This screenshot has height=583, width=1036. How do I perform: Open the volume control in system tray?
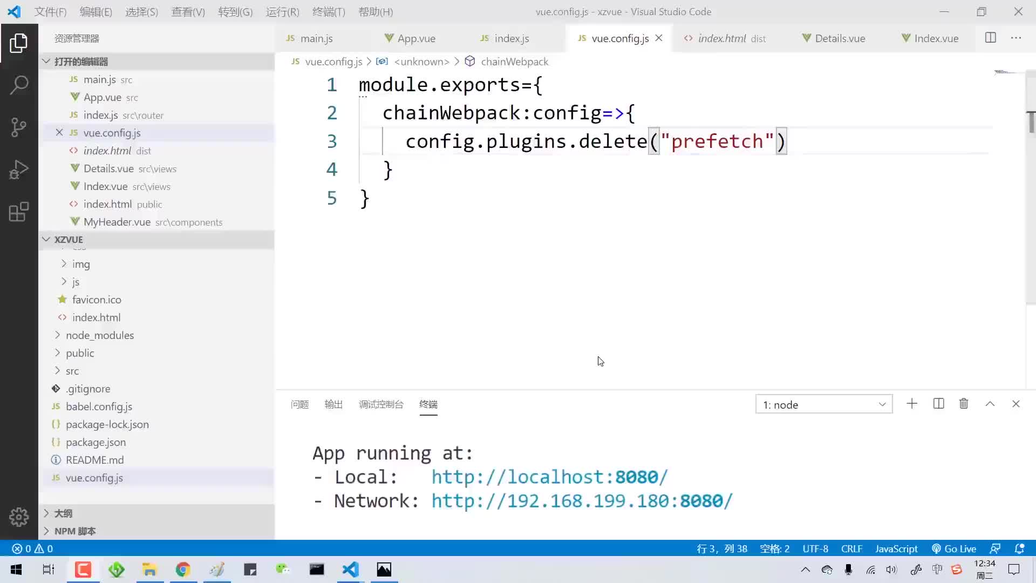pyautogui.click(x=891, y=570)
